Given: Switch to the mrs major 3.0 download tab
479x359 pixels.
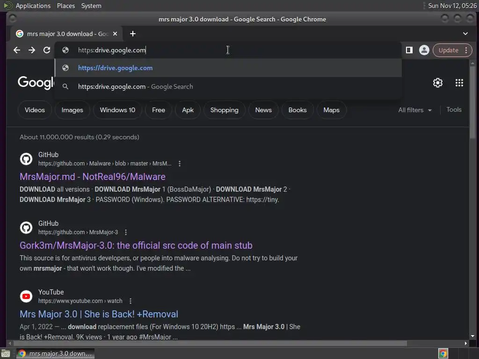Looking at the screenshot, I should [x=66, y=34].
